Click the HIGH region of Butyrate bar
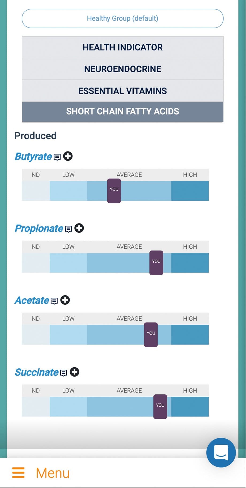 190,191
